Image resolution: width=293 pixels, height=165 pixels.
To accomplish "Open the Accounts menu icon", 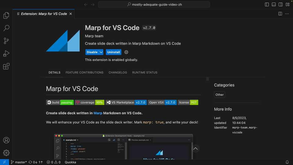I will tap(6, 140).
